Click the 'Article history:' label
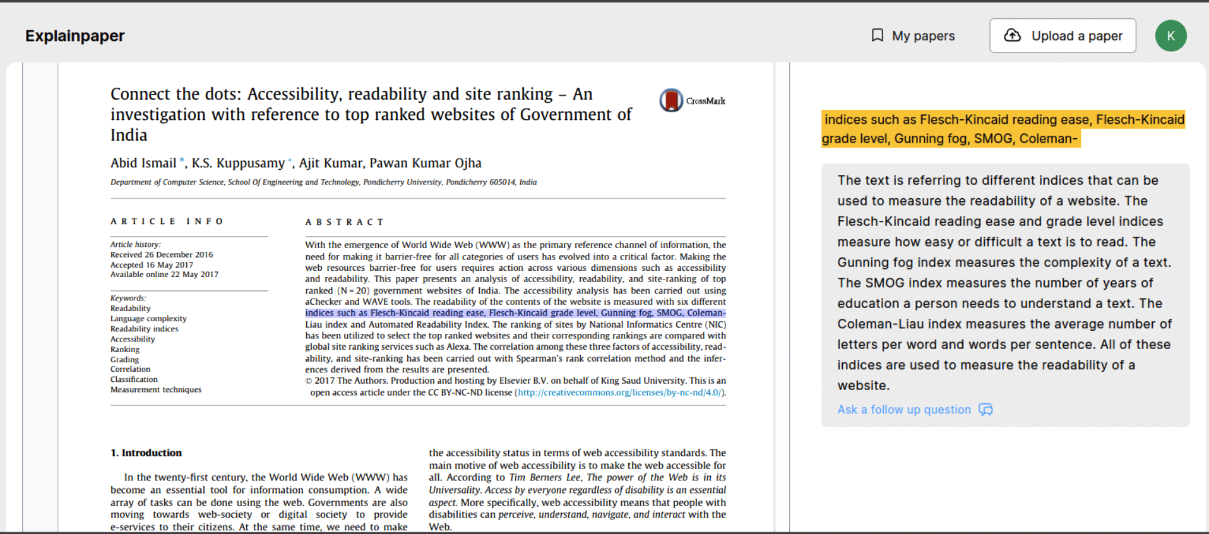 pyautogui.click(x=136, y=244)
